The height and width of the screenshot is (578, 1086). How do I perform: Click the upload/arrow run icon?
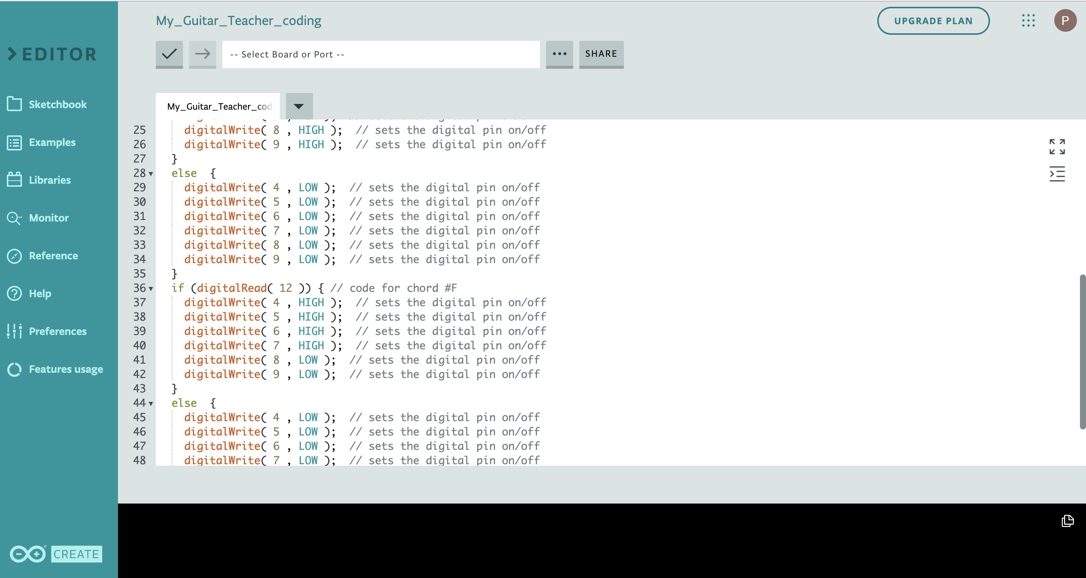(203, 53)
